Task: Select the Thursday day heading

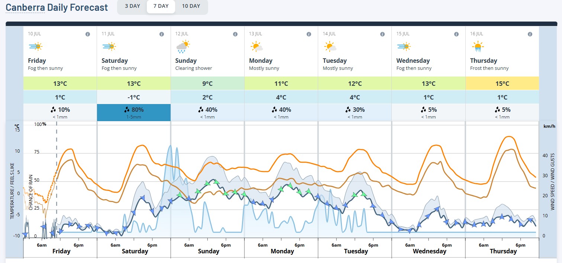Action: 484,61
